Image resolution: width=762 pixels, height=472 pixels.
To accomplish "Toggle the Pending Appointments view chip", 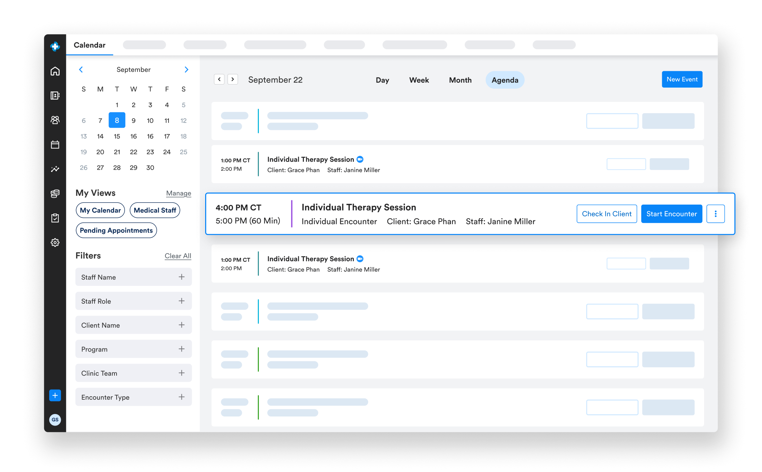I will click(116, 230).
